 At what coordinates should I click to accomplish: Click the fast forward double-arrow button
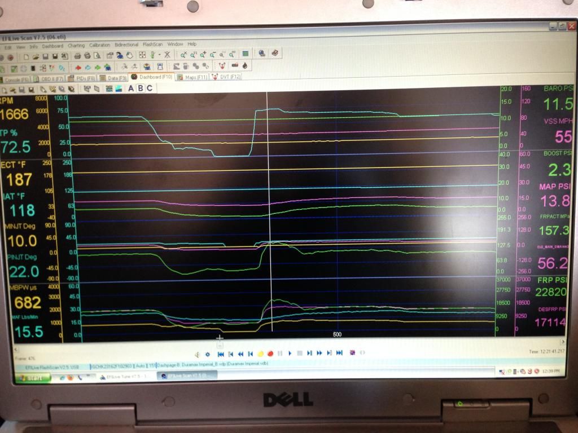click(x=319, y=353)
